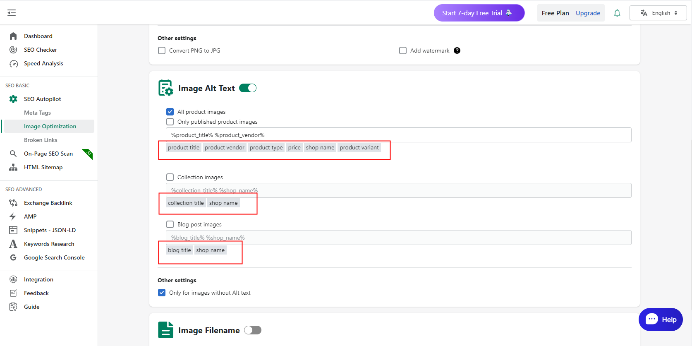Click the Free Plan label
Image resolution: width=692 pixels, height=346 pixels.
555,13
